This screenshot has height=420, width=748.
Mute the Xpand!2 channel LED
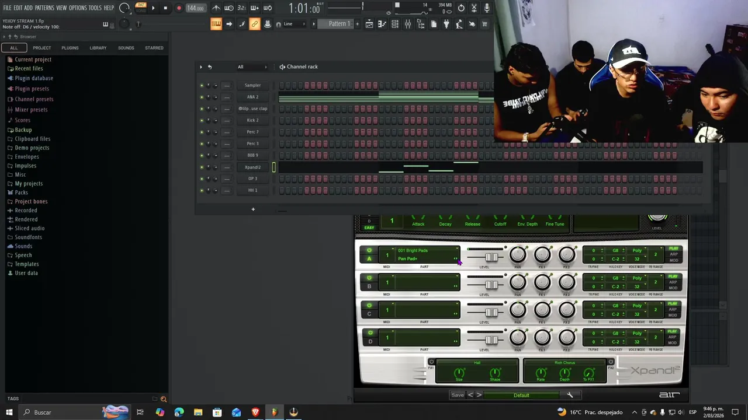point(202,167)
